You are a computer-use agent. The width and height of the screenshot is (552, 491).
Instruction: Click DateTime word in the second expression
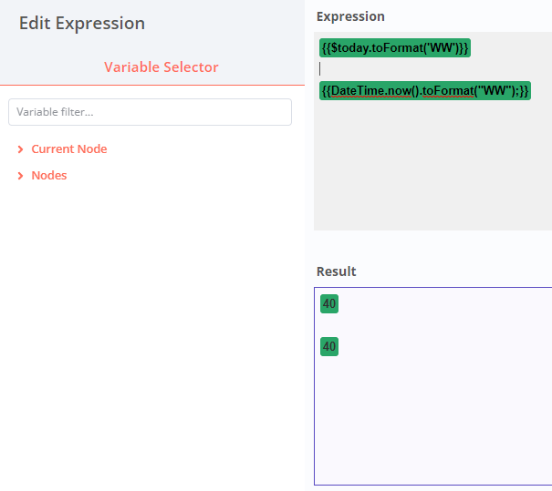[357, 91]
